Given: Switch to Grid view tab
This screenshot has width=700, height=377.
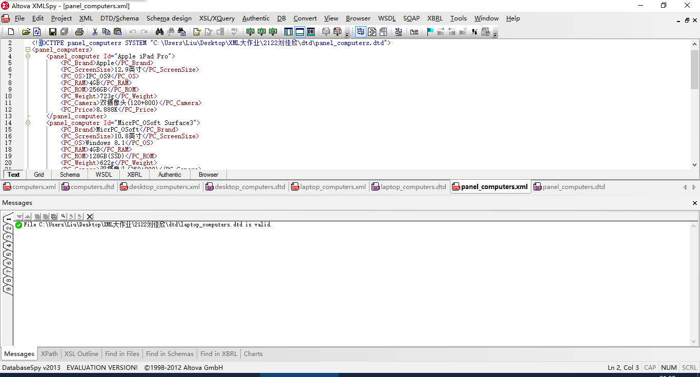Looking at the screenshot, I should 39,175.
